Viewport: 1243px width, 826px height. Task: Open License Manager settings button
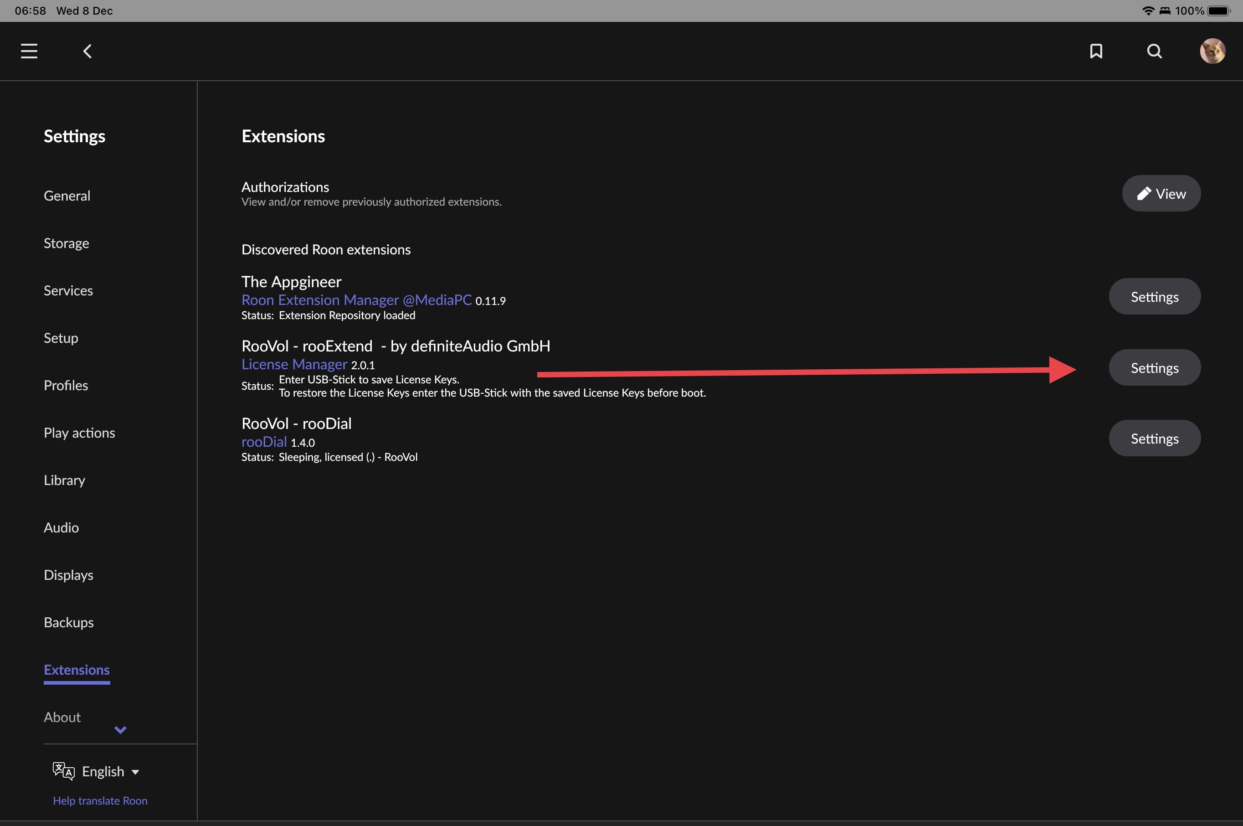pyautogui.click(x=1154, y=368)
